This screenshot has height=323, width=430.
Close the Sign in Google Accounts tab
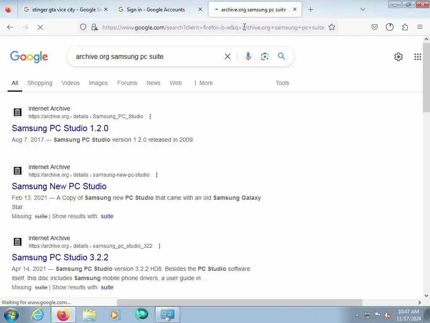tap(200, 10)
